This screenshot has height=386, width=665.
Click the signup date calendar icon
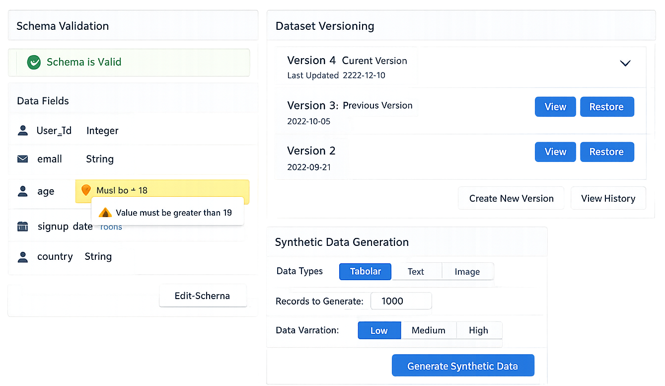pos(23,227)
